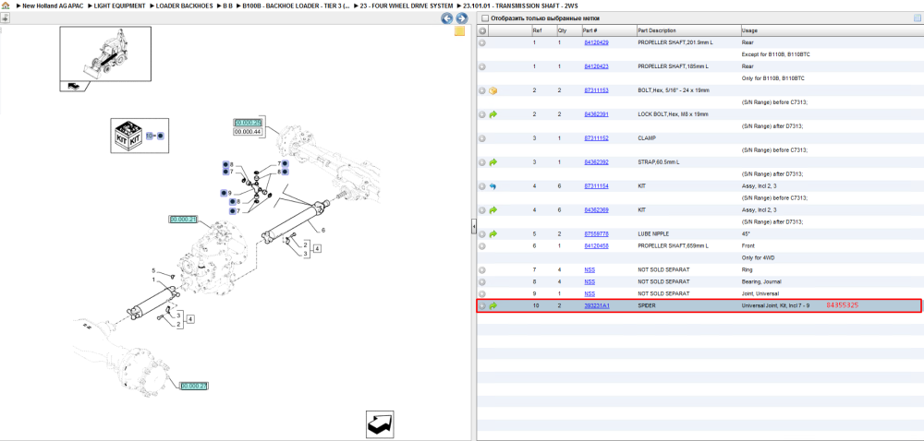Collapse the panel splitter handle between diagram and table
The width and height of the screenshot is (924, 441).
click(473, 226)
